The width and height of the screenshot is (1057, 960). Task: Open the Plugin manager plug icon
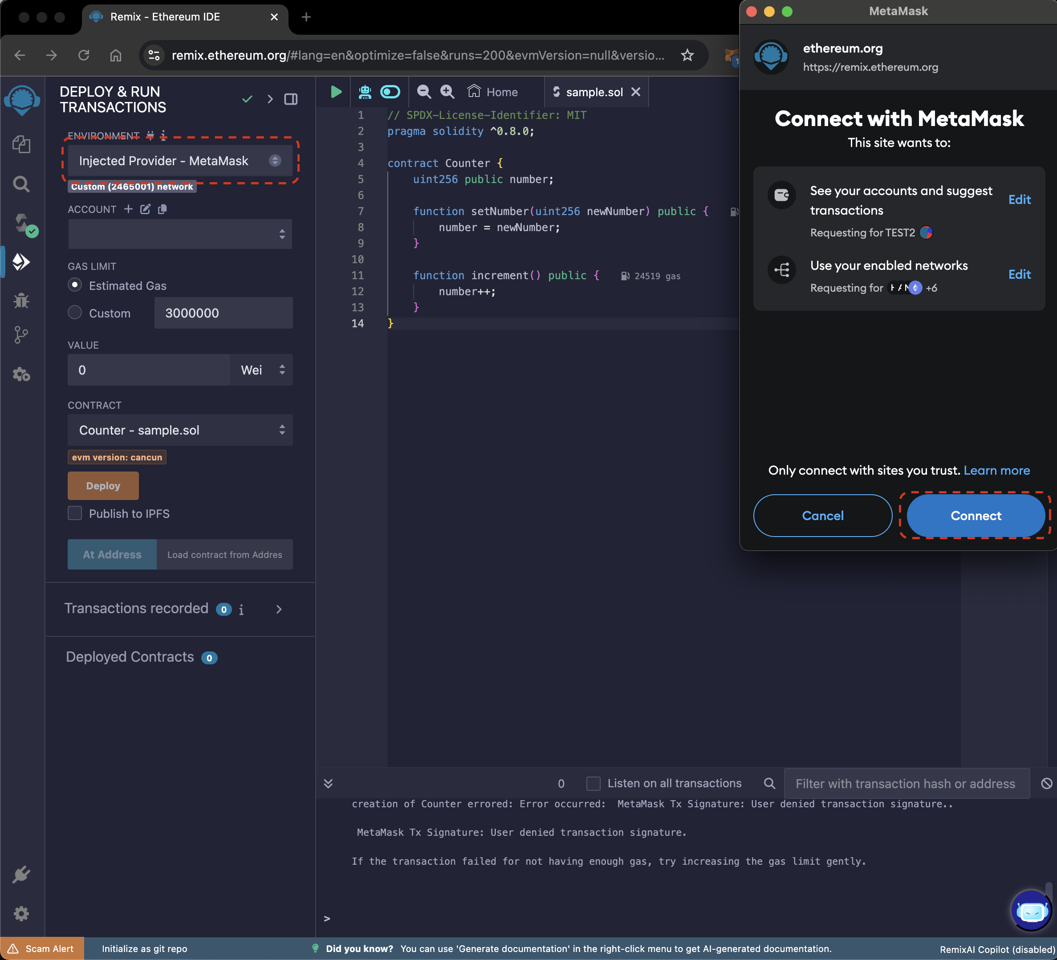(x=21, y=874)
